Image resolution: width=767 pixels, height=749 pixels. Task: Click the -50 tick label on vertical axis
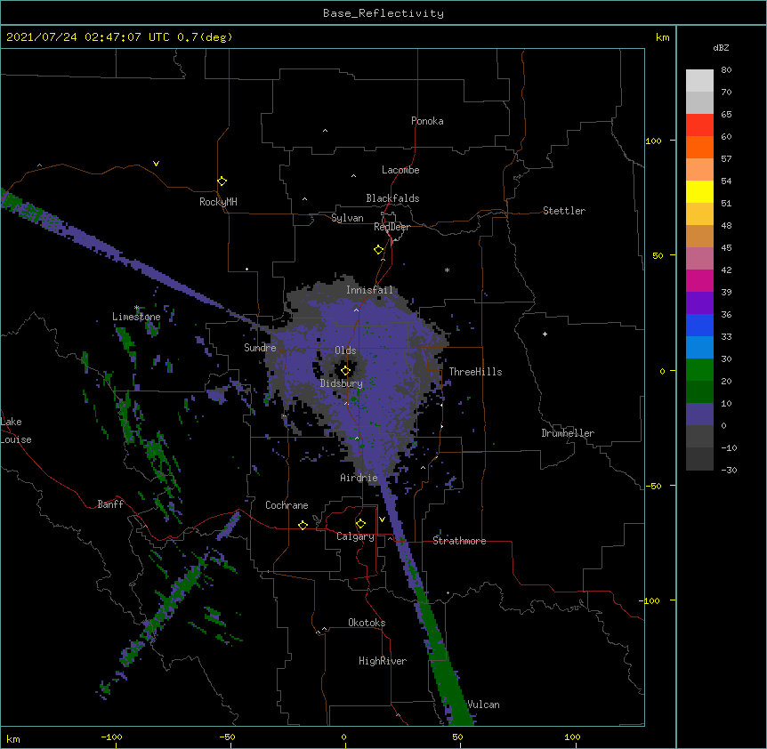(653, 486)
